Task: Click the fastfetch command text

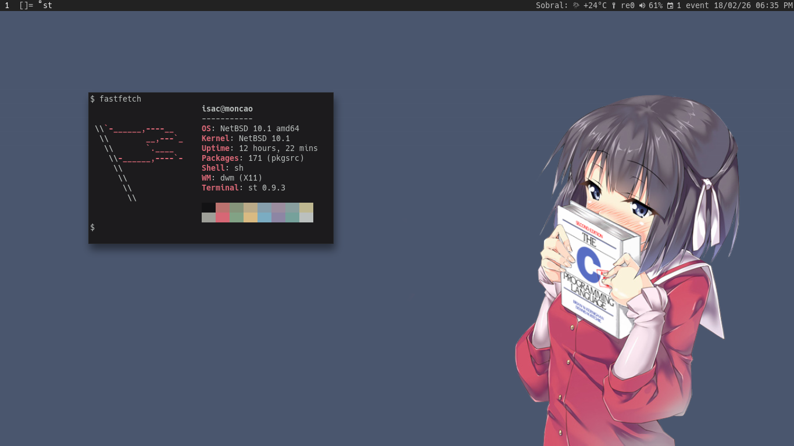Action: [116, 99]
